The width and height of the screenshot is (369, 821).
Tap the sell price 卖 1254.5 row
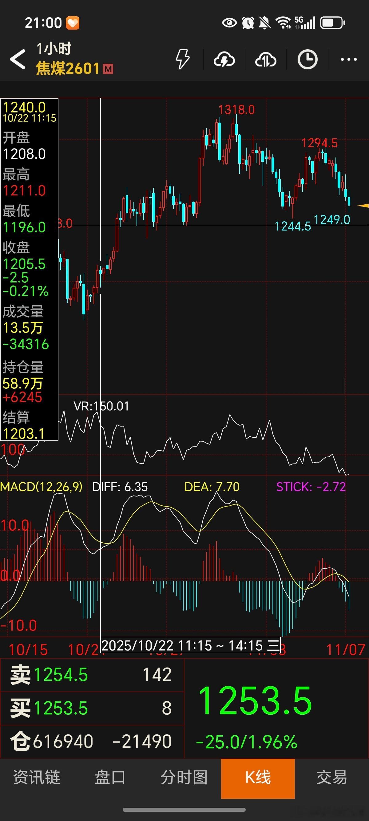(x=92, y=675)
